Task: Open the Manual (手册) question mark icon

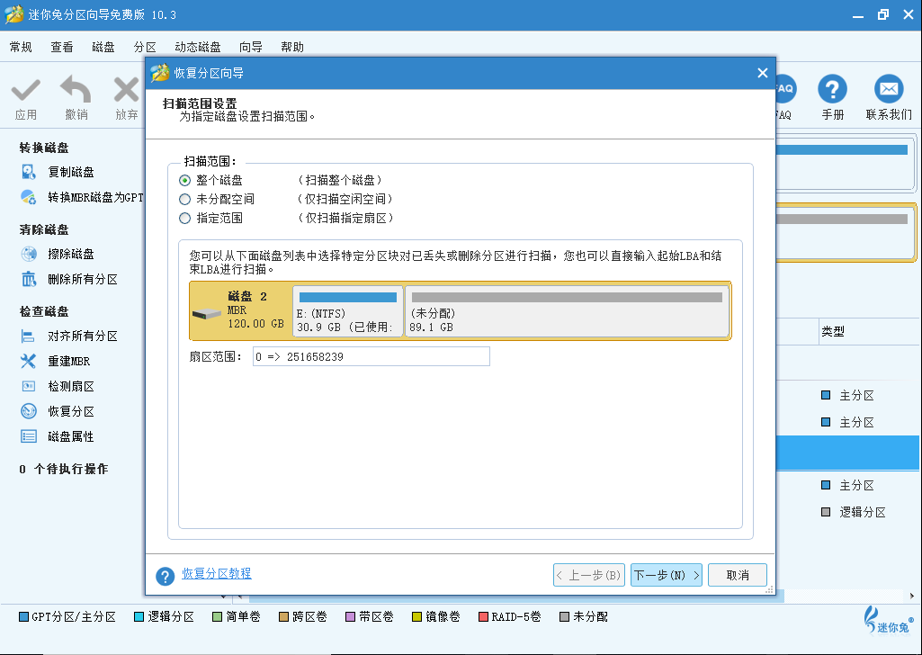Action: [x=832, y=89]
